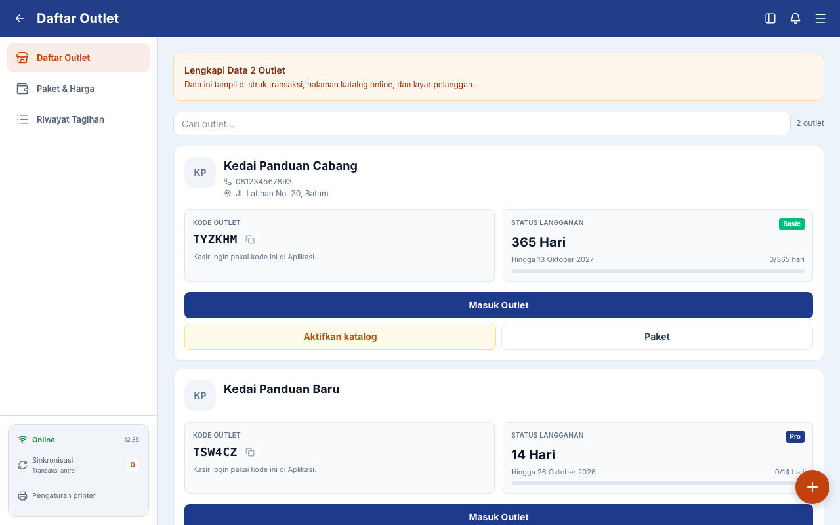Screen dimensions: 840x525
Task: Click the Kedai Panduan Baru title
Action: (282, 389)
